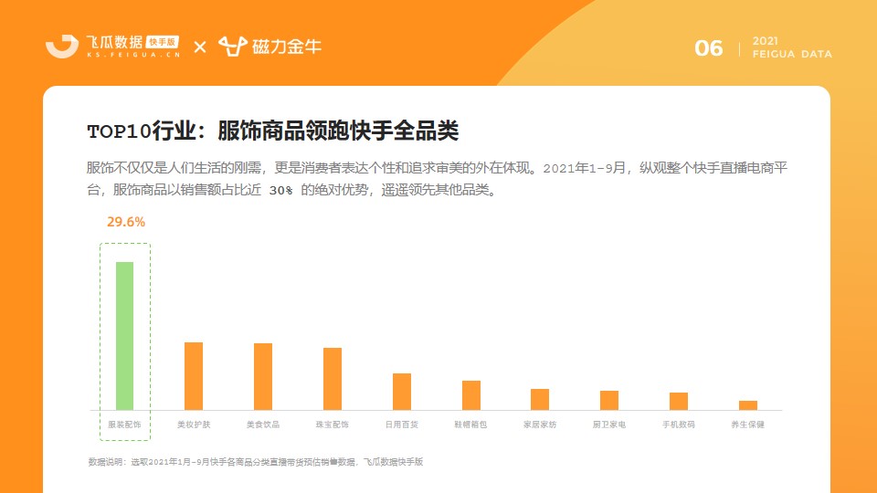Click the 29.6% value label

point(126,222)
